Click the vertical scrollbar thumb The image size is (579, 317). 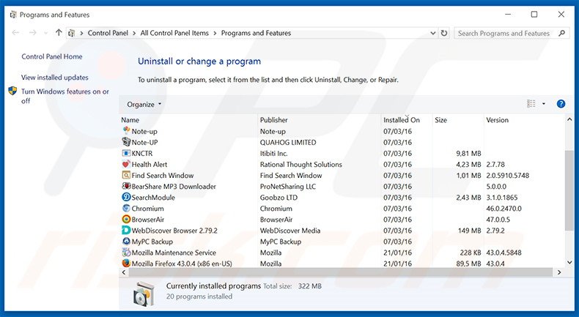pyautogui.click(x=569, y=190)
